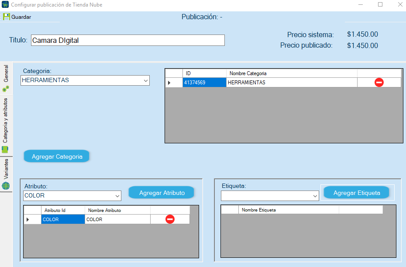Screen dimensions: 406x267
Task: Click the gears icon on General tab
Action: click(x=6, y=89)
